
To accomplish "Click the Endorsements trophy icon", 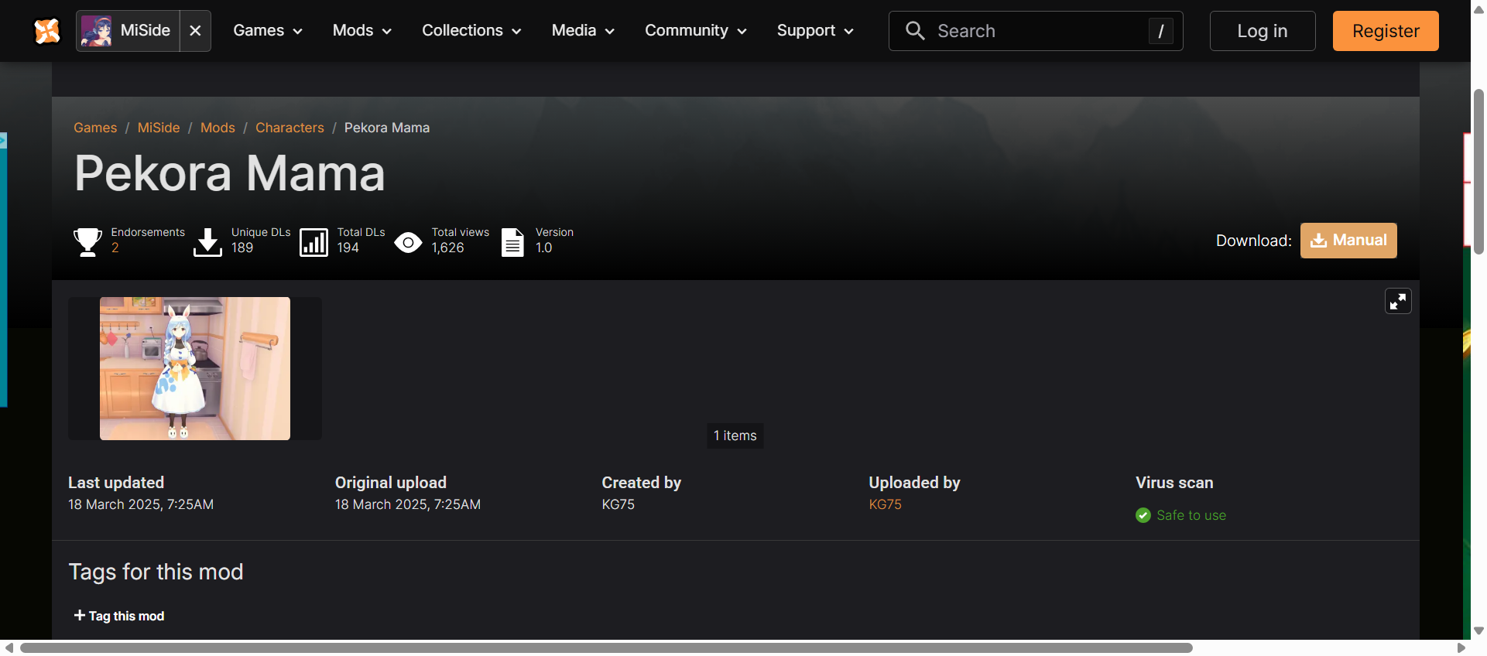I will point(87,241).
